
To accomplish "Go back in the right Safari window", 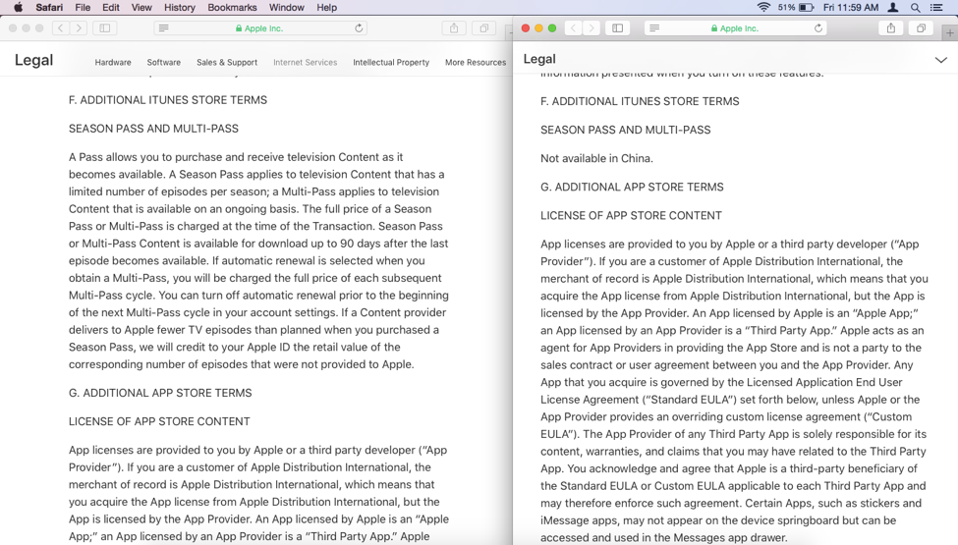I will click(573, 28).
